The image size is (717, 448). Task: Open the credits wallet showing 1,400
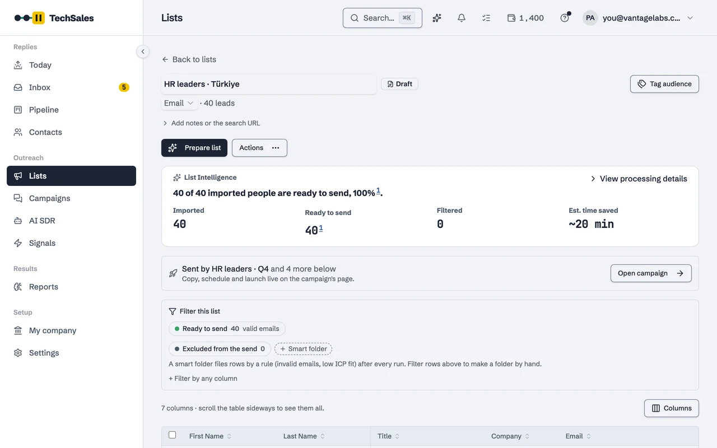point(525,18)
